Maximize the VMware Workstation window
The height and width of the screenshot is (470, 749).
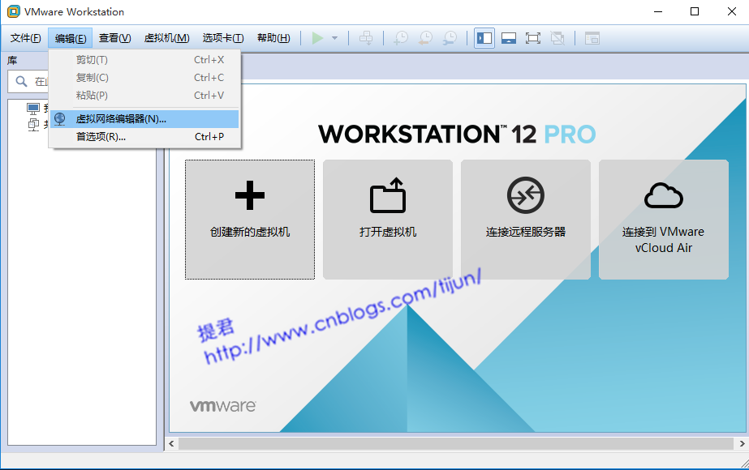tap(695, 11)
